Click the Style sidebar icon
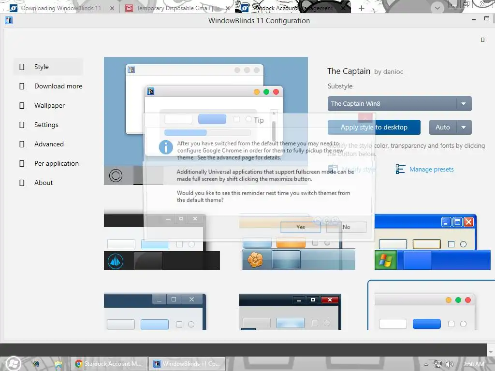The width and height of the screenshot is (495, 371). pos(22,67)
